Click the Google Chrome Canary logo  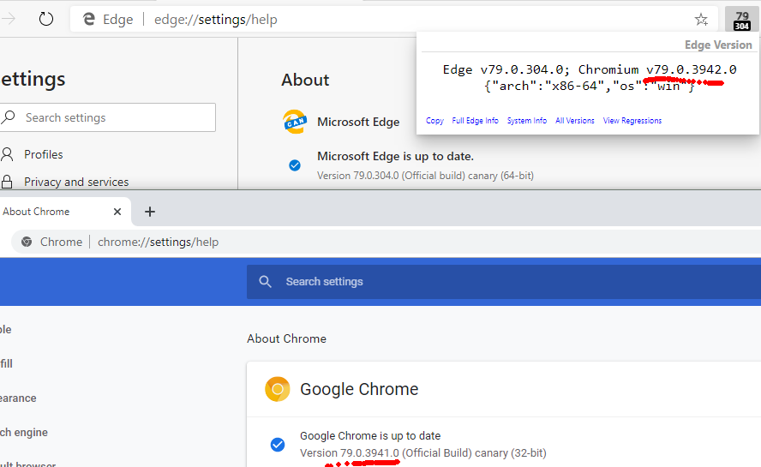coord(277,389)
